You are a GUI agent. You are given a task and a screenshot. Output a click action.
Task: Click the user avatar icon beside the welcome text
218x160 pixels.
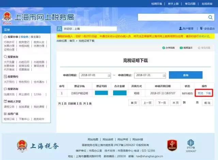(x=59, y=29)
